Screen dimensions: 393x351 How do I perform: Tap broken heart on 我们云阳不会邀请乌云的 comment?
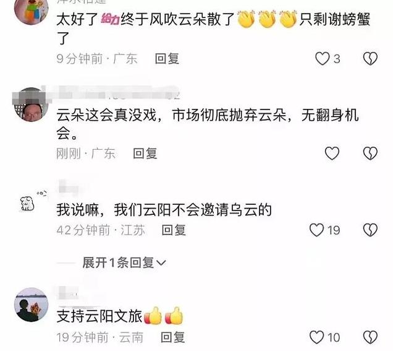click(370, 230)
